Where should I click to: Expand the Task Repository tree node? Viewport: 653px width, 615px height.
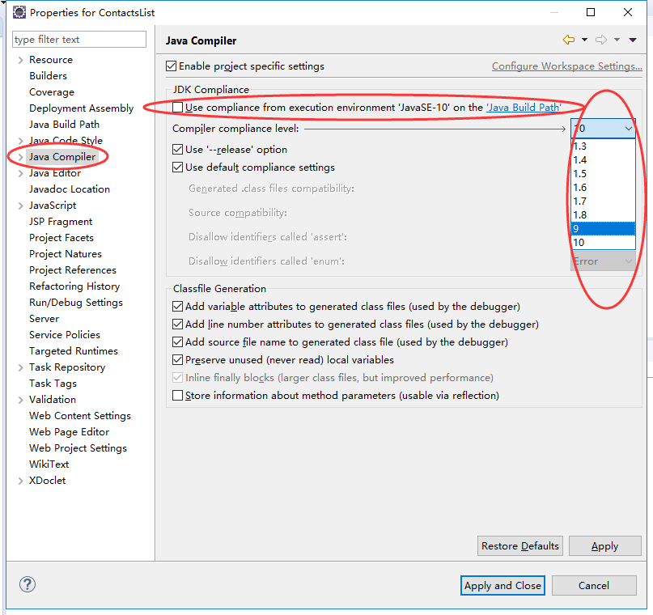pyautogui.click(x=20, y=367)
